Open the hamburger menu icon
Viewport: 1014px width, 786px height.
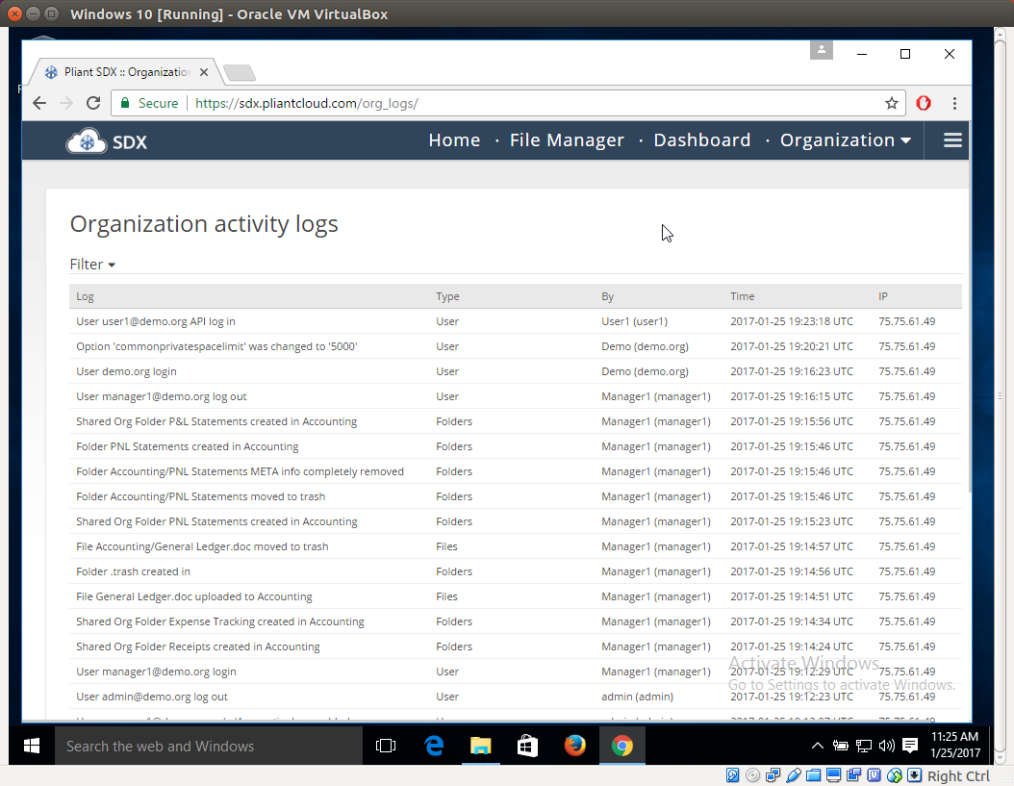[x=952, y=140]
